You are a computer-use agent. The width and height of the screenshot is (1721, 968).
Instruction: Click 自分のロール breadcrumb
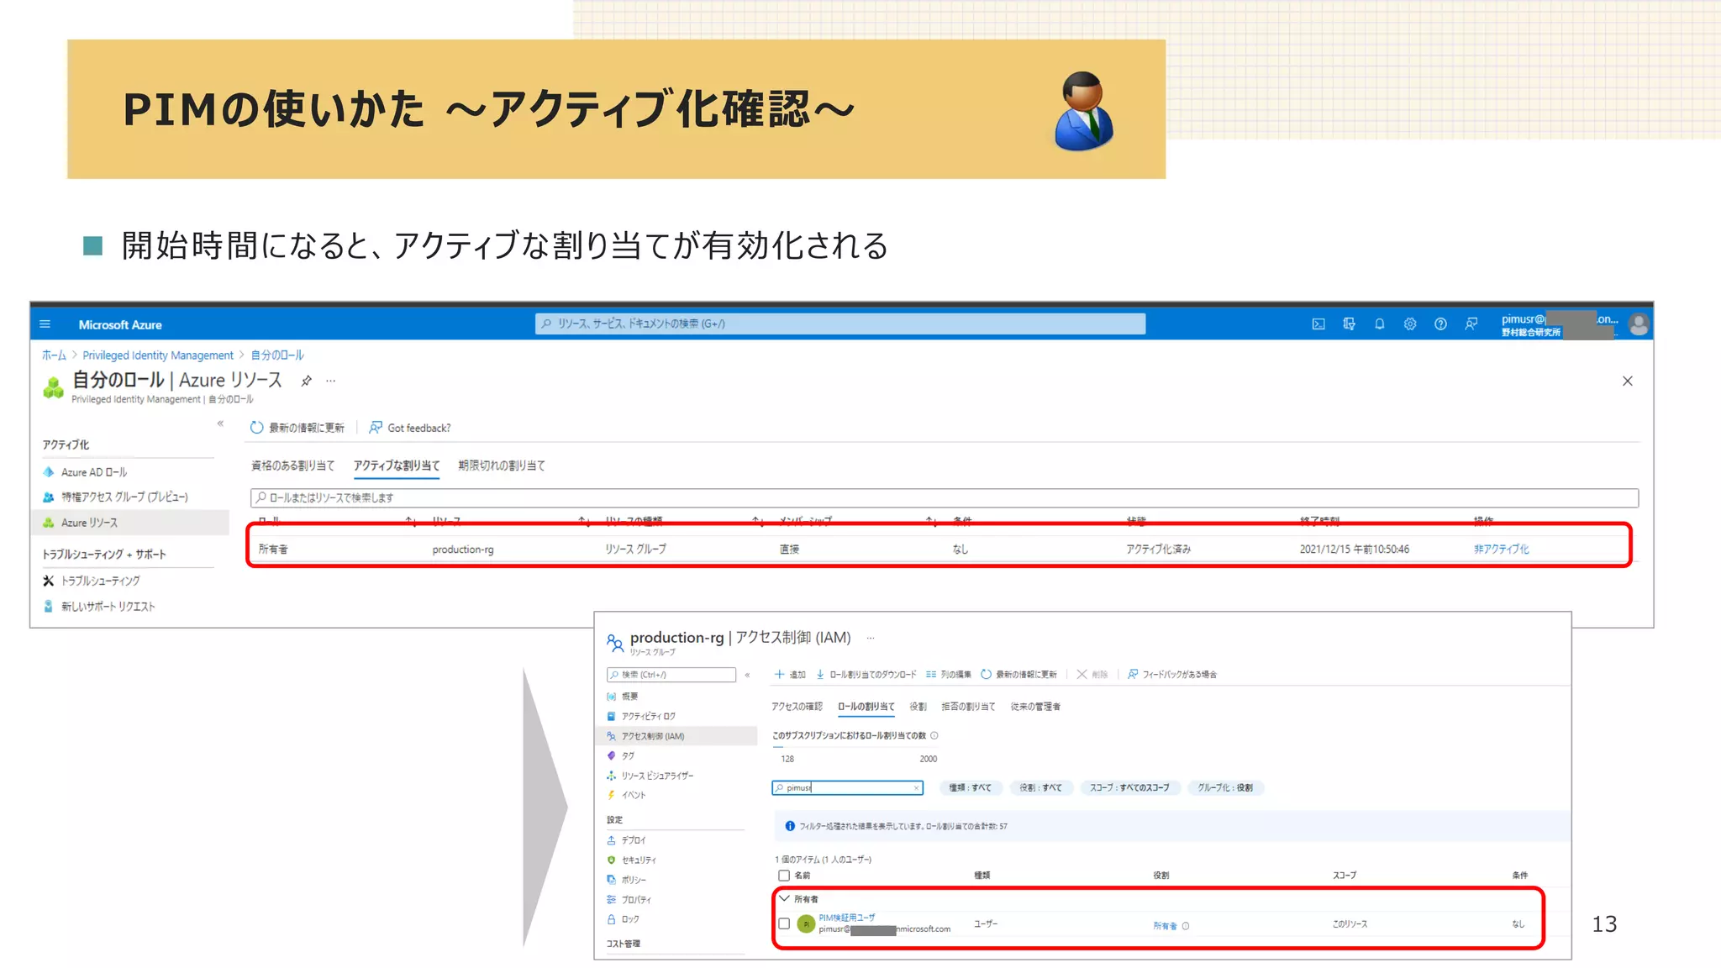click(277, 355)
